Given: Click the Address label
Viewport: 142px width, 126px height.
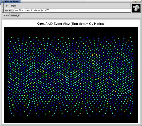Looking at the screenshot, I should 9,10.
